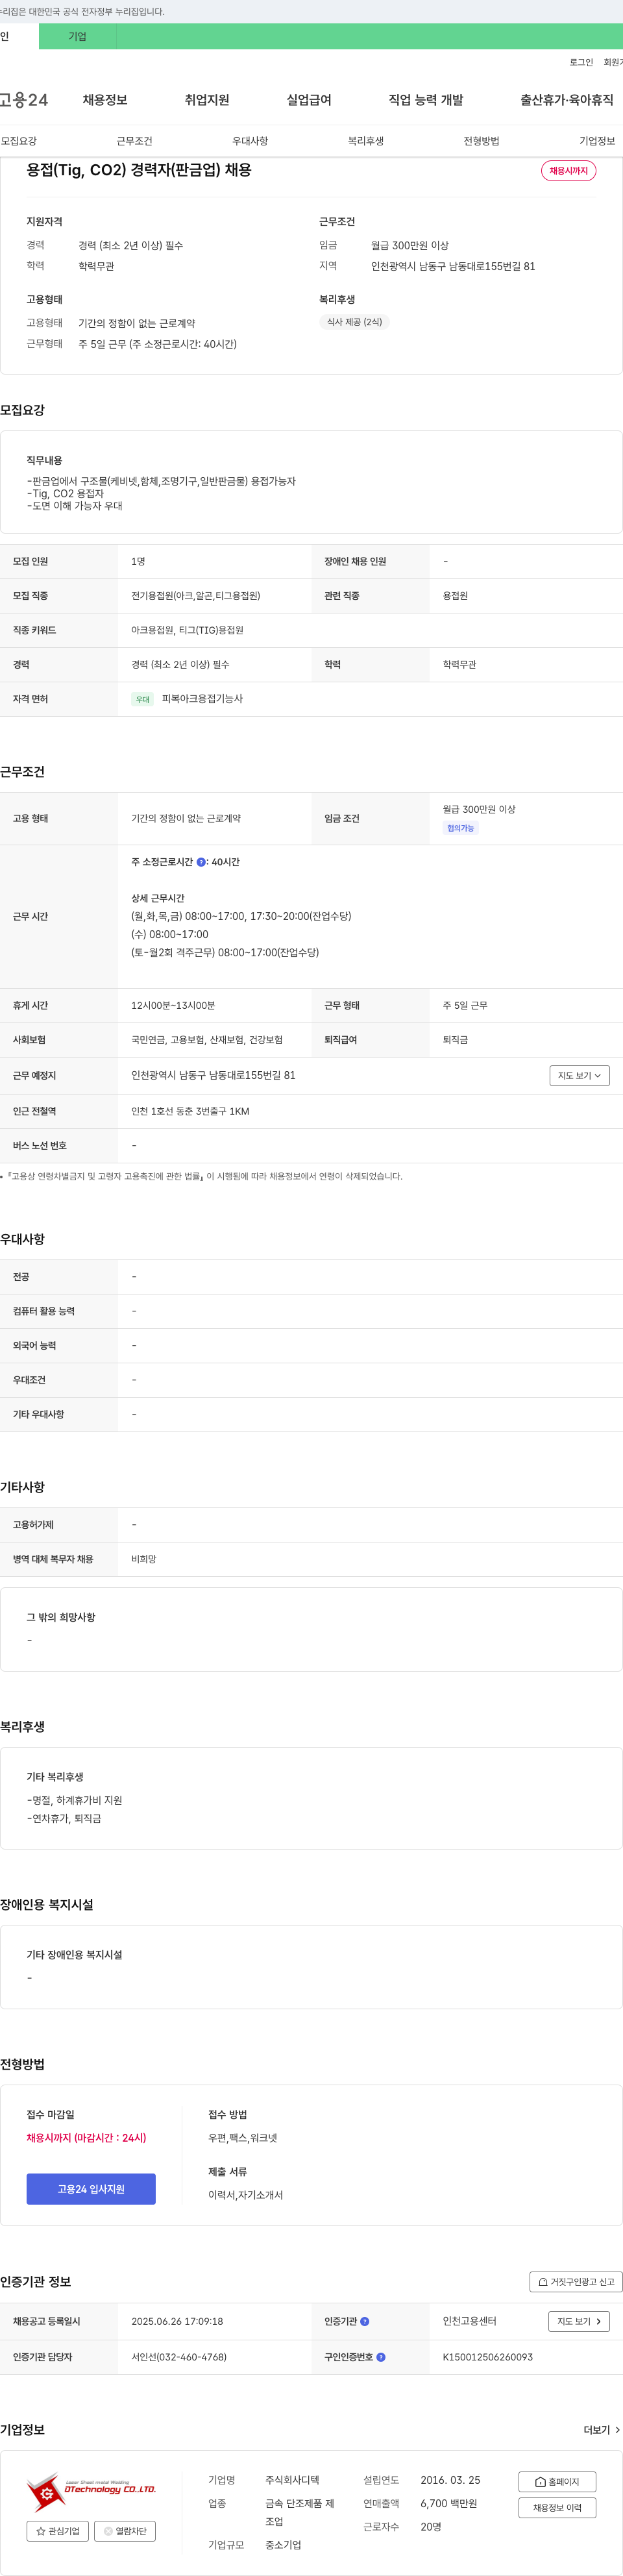This screenshot has height=2576, width=623.
Task: Click the help icon beside 구인인증번호 label
Action: (x=381, y=2357)
